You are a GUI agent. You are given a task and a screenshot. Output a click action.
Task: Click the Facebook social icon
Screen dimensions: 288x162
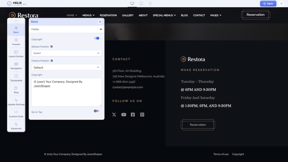[133, 115]
